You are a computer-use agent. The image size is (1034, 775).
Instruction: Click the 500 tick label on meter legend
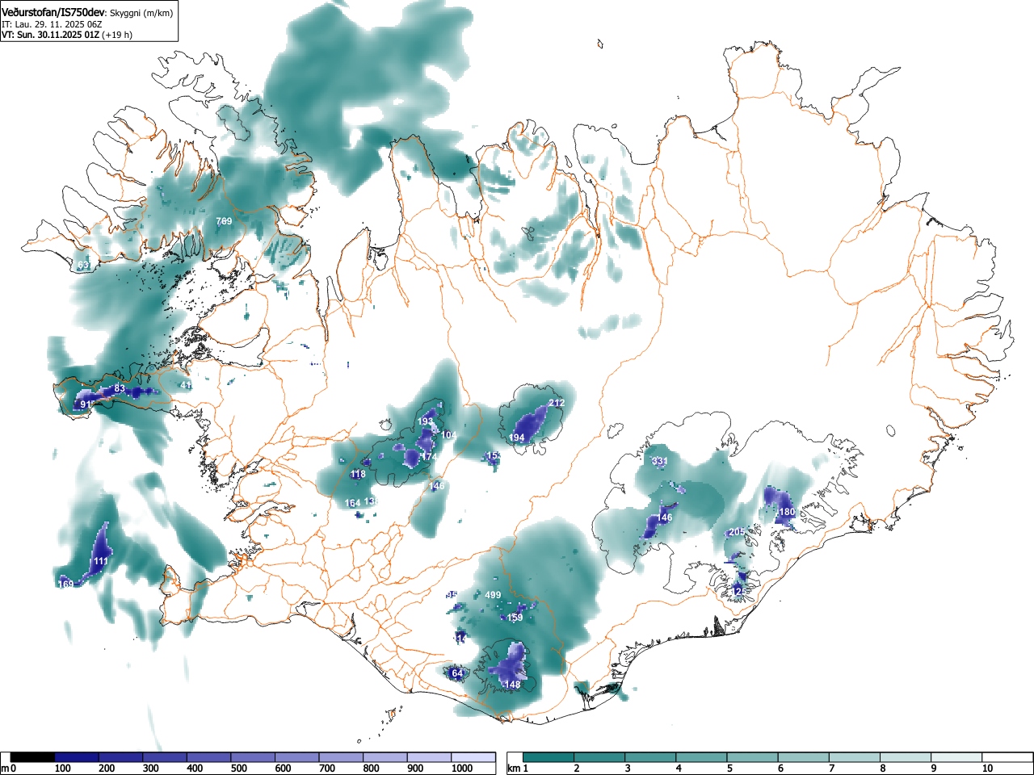point(238,769)
